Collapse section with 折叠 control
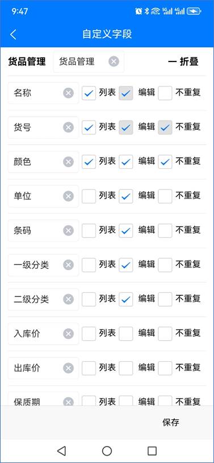 pyautogui.click(x=183, y=61)
